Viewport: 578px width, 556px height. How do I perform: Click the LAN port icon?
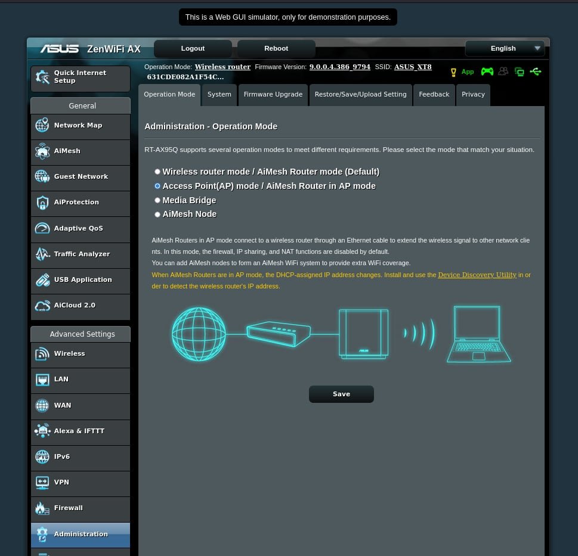(x=42, y=380)
